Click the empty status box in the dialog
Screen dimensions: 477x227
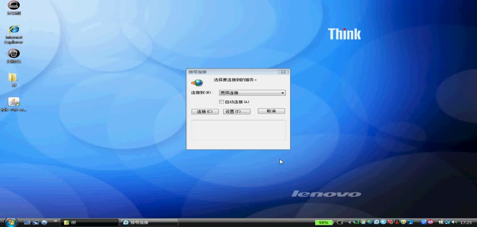coord(238,130)
